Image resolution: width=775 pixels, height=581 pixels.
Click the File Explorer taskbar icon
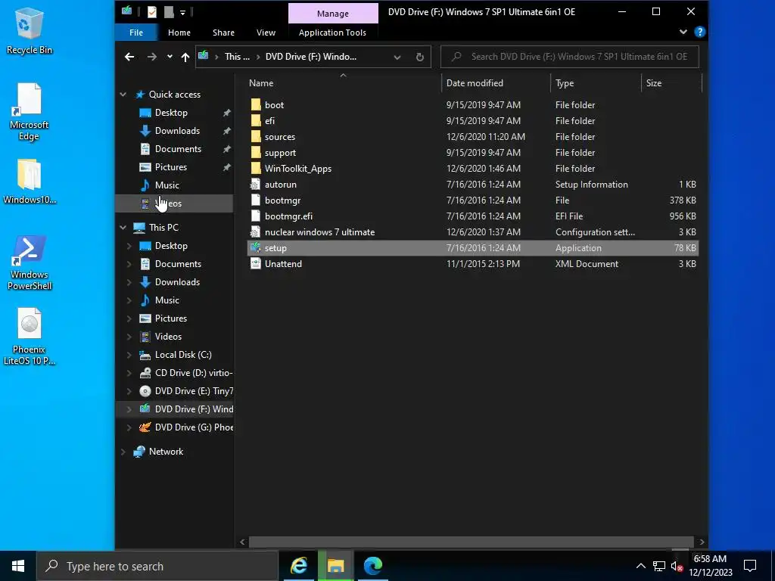pos(335,566)
